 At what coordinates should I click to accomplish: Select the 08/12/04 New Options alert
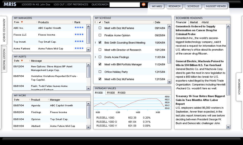49,68
